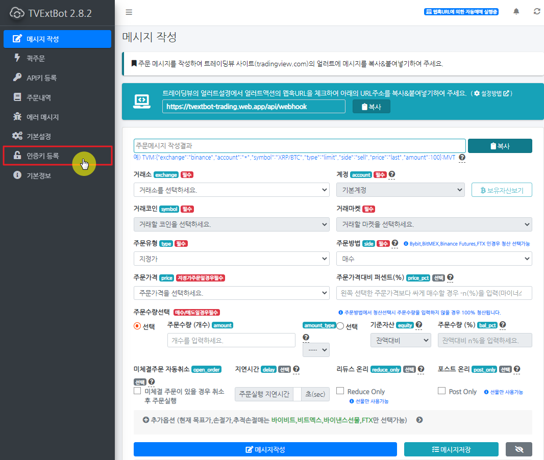544x460 pixels.
Task: Click the 메시지작성 button
Action: pyautogui.click(x=265, y=449)
